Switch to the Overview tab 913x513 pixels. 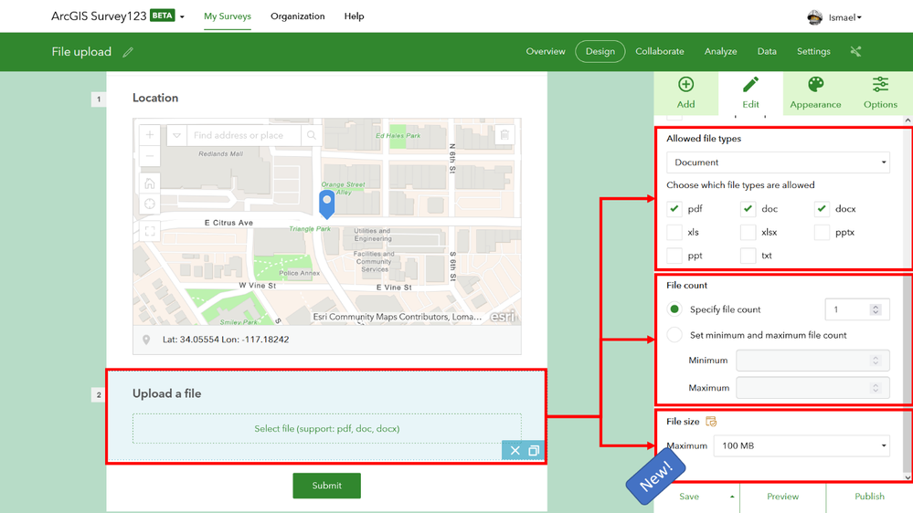[546, 51]
